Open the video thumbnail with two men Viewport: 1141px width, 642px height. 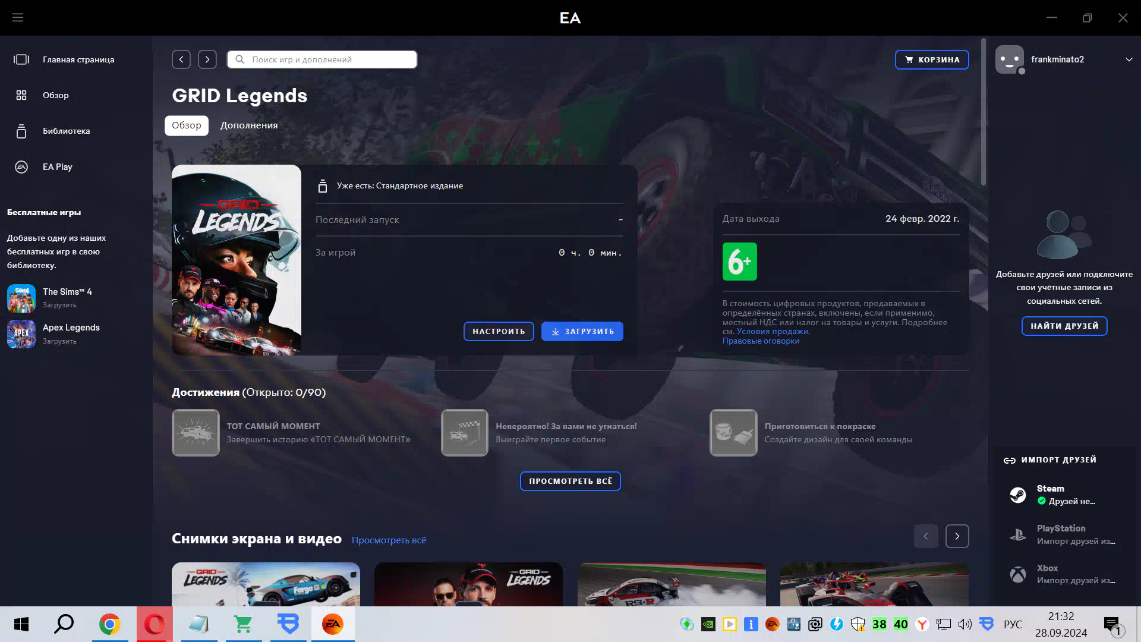468,584
